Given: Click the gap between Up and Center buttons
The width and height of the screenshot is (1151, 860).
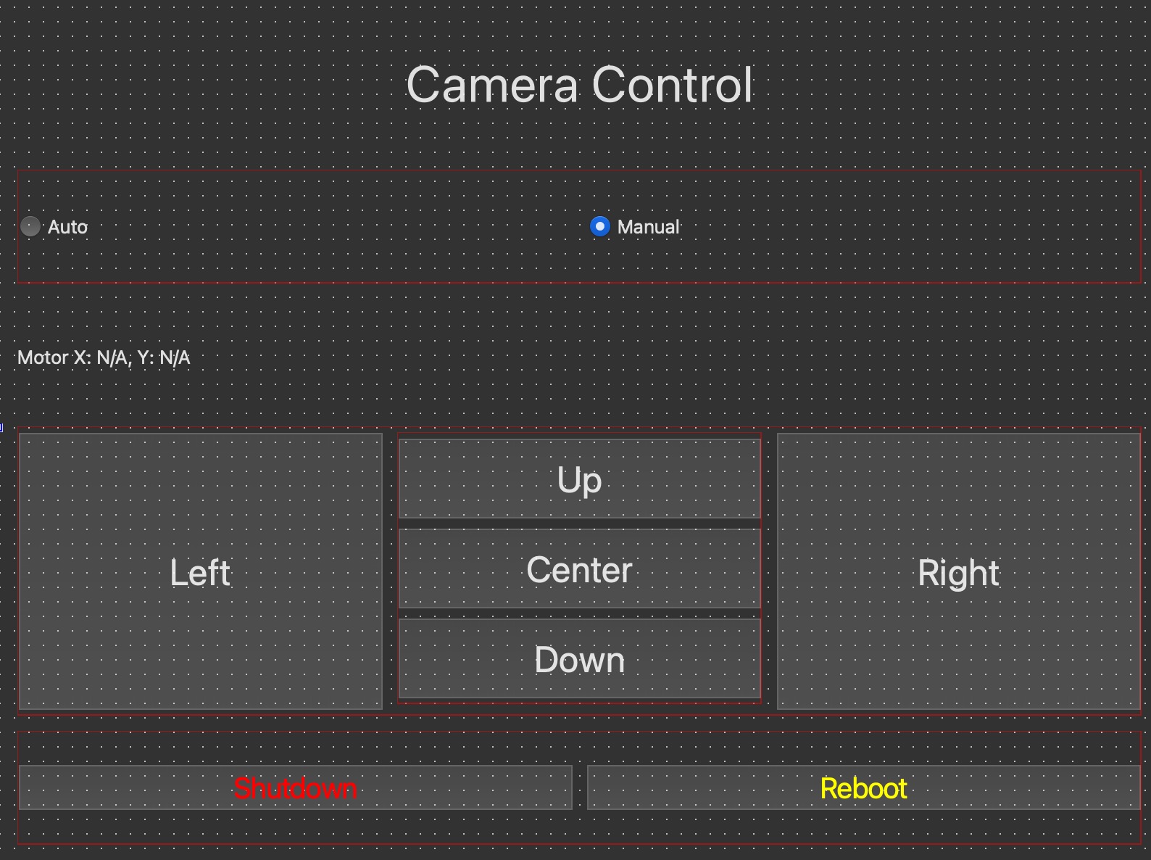Looking at the screenshot, I should coord(579,524).
